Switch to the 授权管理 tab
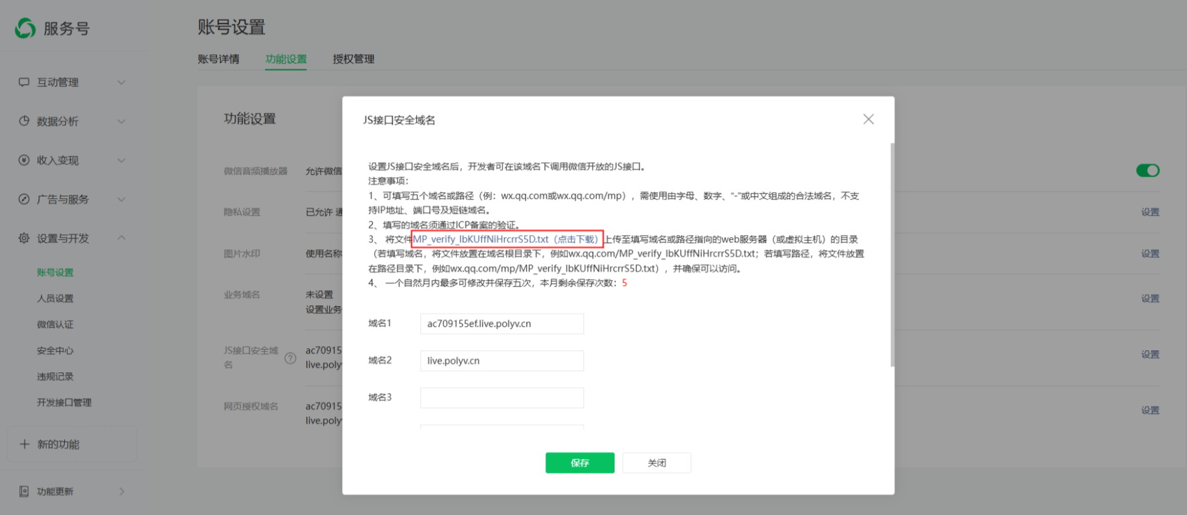Image resolution: width=1187 pixels, height=515 pixels. point(353,59)
